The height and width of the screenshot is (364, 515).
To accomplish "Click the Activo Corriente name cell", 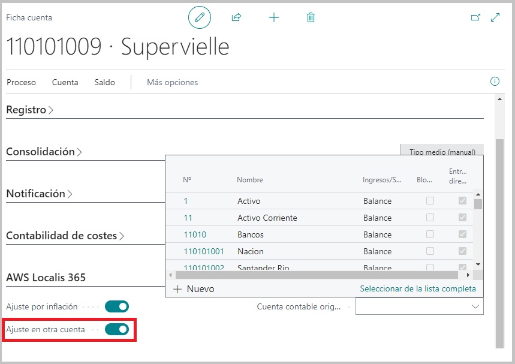I will (x=267, y=218).
